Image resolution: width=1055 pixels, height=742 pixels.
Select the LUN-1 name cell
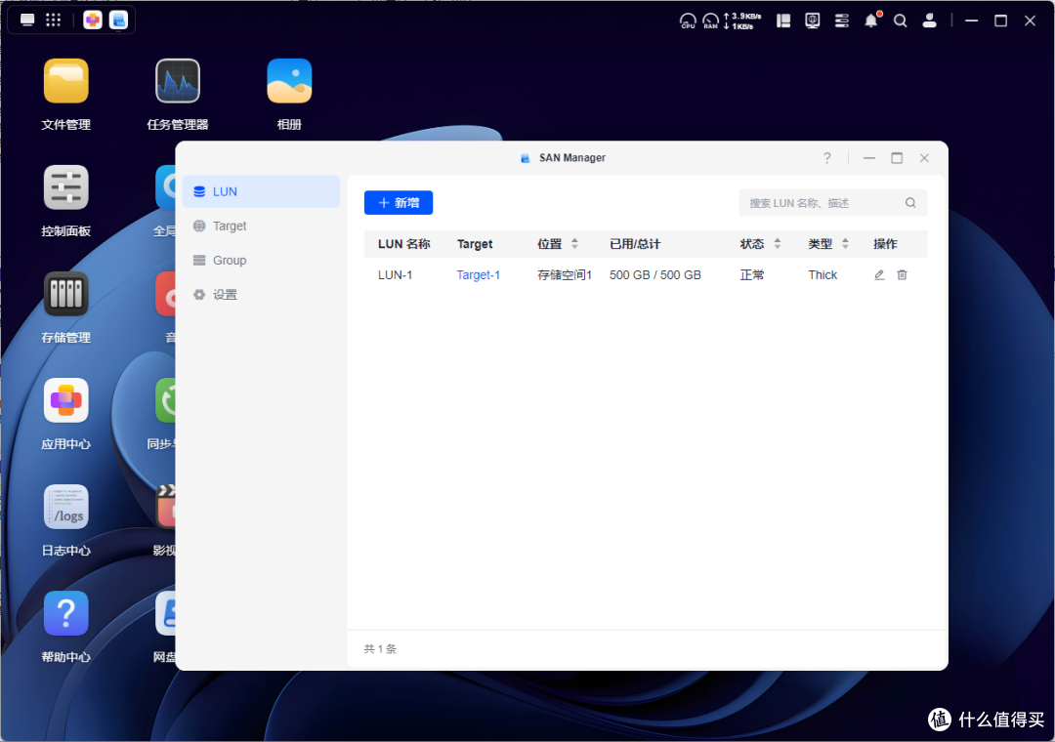pos(395,275)
